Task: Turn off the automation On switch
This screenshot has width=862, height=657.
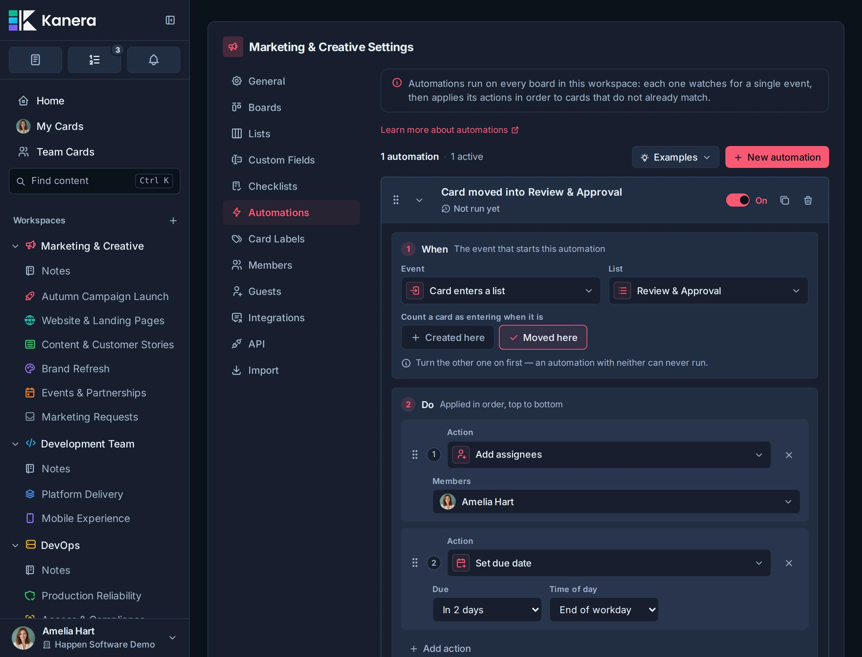Action: (737, 200)
